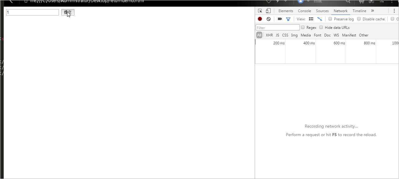Filter requests by Doc
The image size is (399, 179).
pos(327,35)
